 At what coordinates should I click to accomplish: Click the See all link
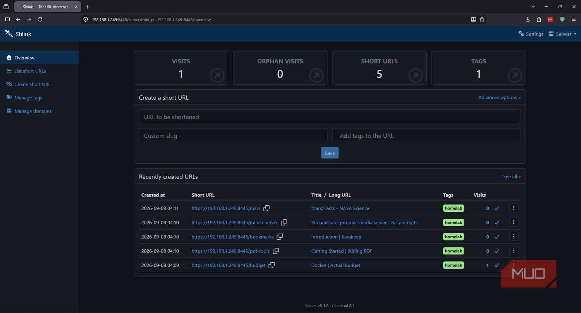(x=512, y=176)
